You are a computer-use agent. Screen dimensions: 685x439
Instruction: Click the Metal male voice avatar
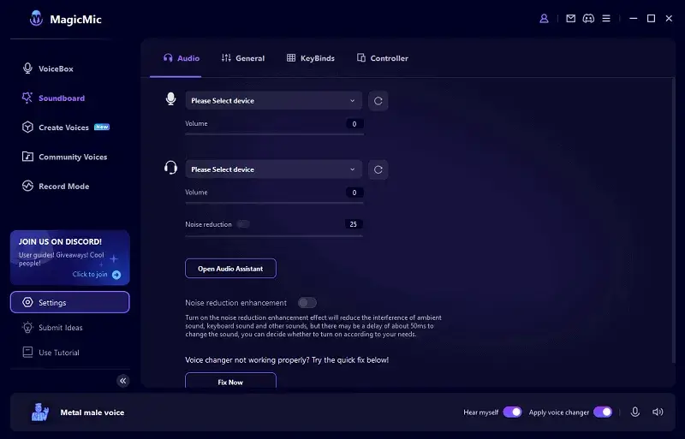tap(40, 412)
